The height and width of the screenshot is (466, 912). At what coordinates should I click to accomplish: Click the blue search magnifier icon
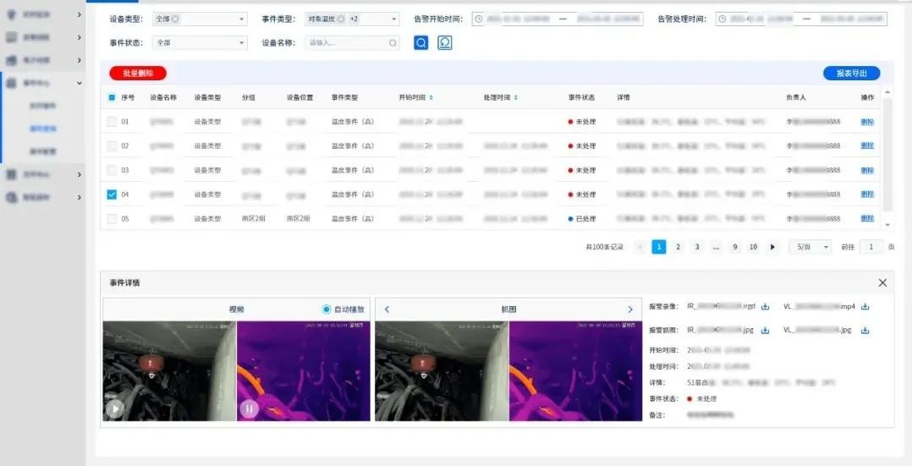coord(420,42)
